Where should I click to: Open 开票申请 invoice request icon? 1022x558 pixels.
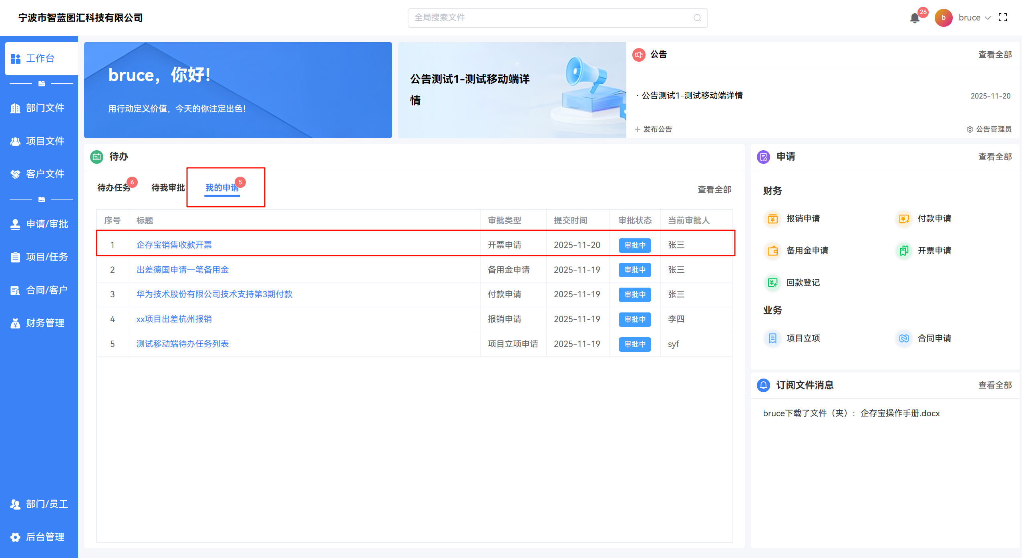pos(904,251)
